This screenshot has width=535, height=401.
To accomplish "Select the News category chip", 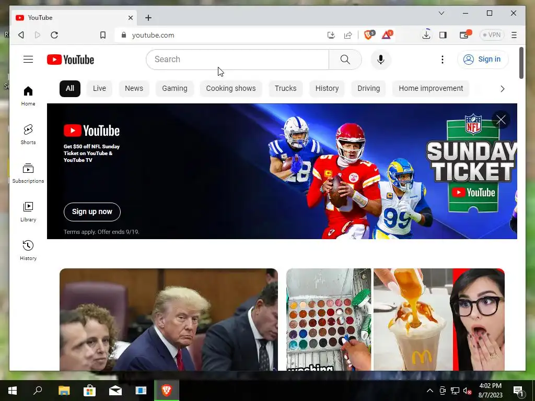I will pyautogui.click(x=134, y=89).
